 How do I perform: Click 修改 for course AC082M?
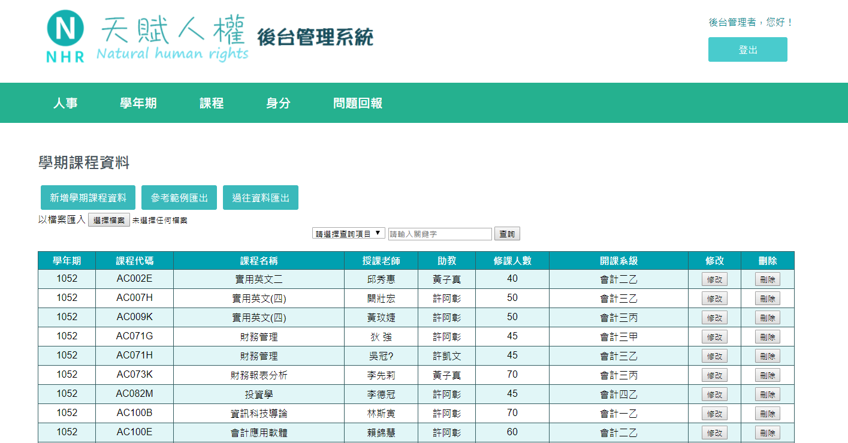point(714,394)
